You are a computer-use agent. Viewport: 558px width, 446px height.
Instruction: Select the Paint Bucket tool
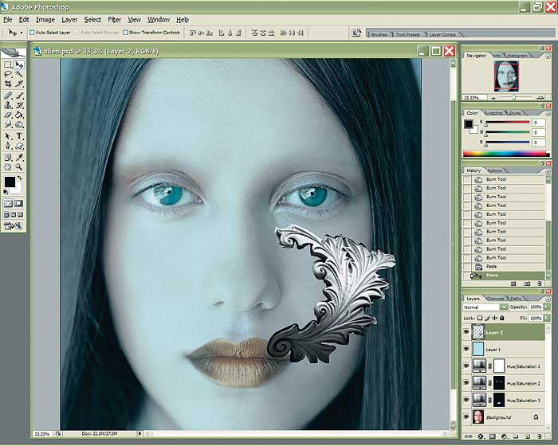click(19, 115)
